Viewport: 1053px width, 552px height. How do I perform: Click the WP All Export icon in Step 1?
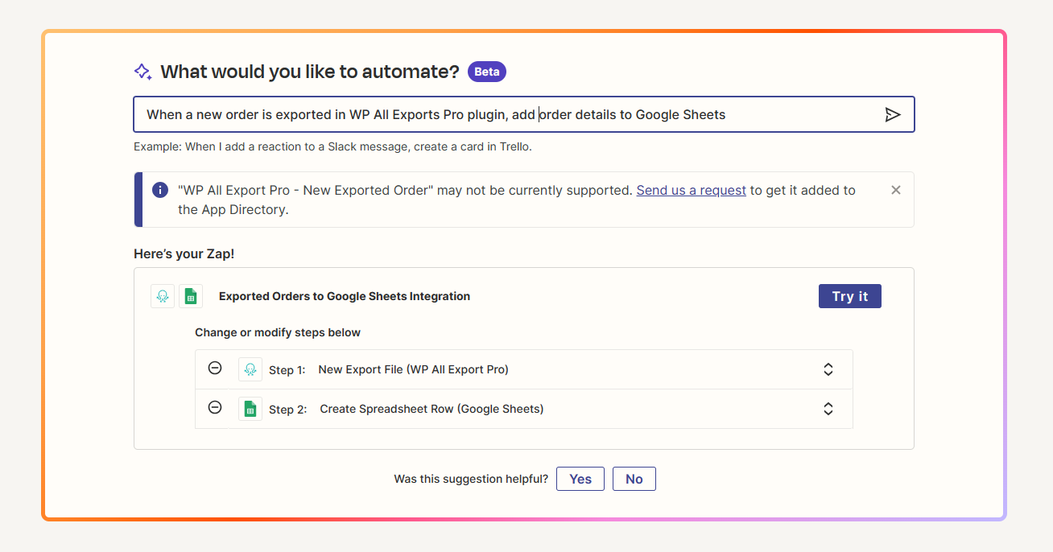(250, 369)
